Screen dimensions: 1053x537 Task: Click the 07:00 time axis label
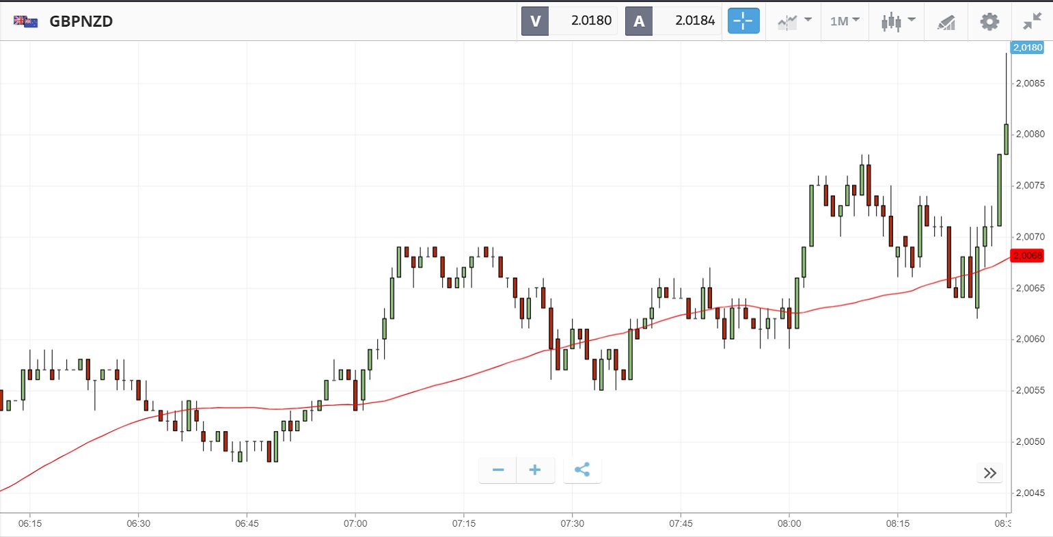[355, 523]
